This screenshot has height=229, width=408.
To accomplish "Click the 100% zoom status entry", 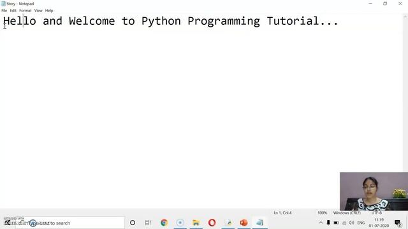I will 322,212.
